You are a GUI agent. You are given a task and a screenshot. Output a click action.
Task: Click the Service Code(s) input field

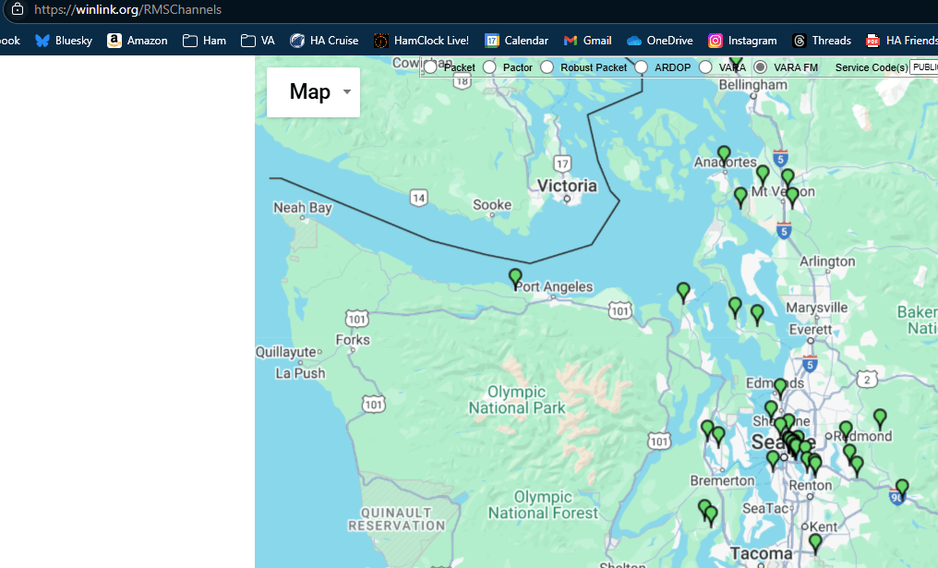click(x=922, y=67)
